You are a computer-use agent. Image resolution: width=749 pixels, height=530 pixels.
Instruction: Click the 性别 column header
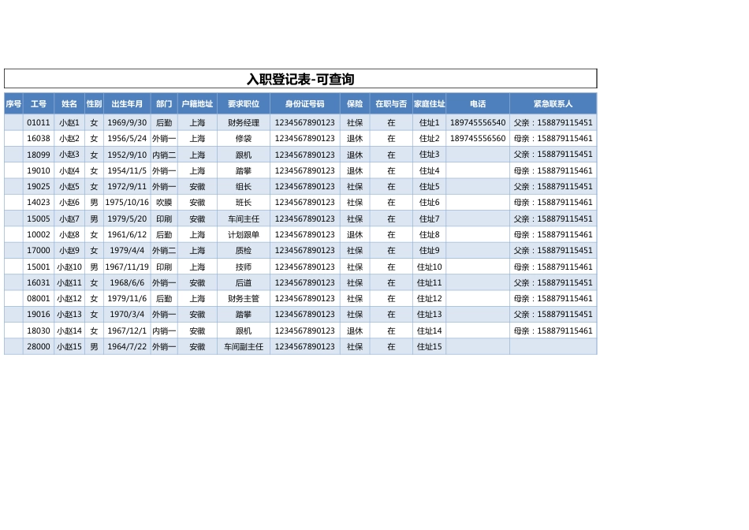point(93,103)
